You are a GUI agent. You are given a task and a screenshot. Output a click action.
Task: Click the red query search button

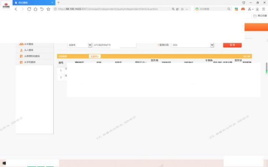click(232, 45)
